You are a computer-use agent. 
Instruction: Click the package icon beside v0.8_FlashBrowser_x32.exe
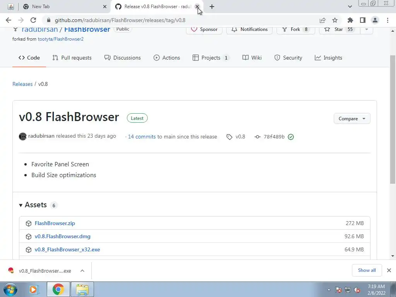point(29,250)
